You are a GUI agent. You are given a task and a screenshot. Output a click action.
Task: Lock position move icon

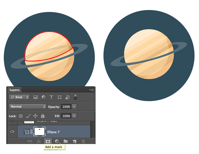(35, 116)
